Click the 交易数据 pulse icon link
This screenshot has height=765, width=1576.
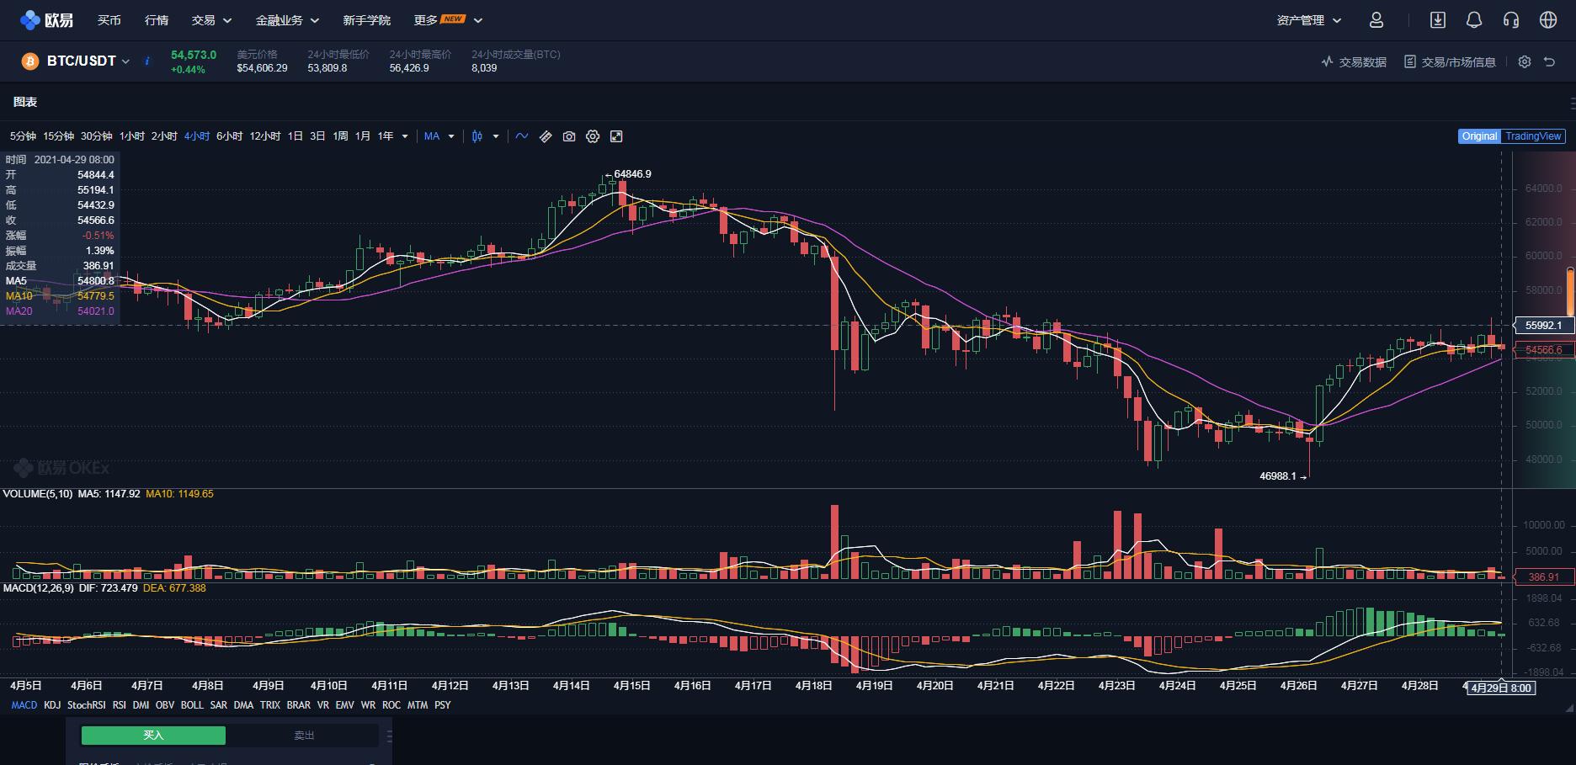click(1354, 61)
